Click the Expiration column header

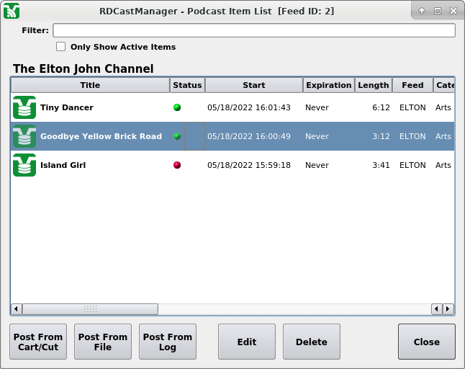click(x=328, y=85)
